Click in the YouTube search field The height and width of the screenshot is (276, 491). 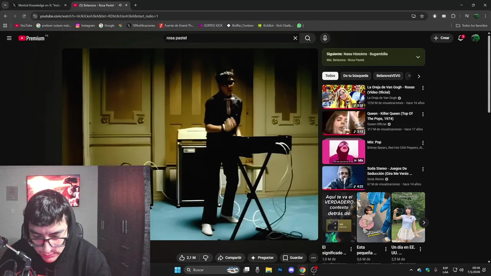[228, 38]
